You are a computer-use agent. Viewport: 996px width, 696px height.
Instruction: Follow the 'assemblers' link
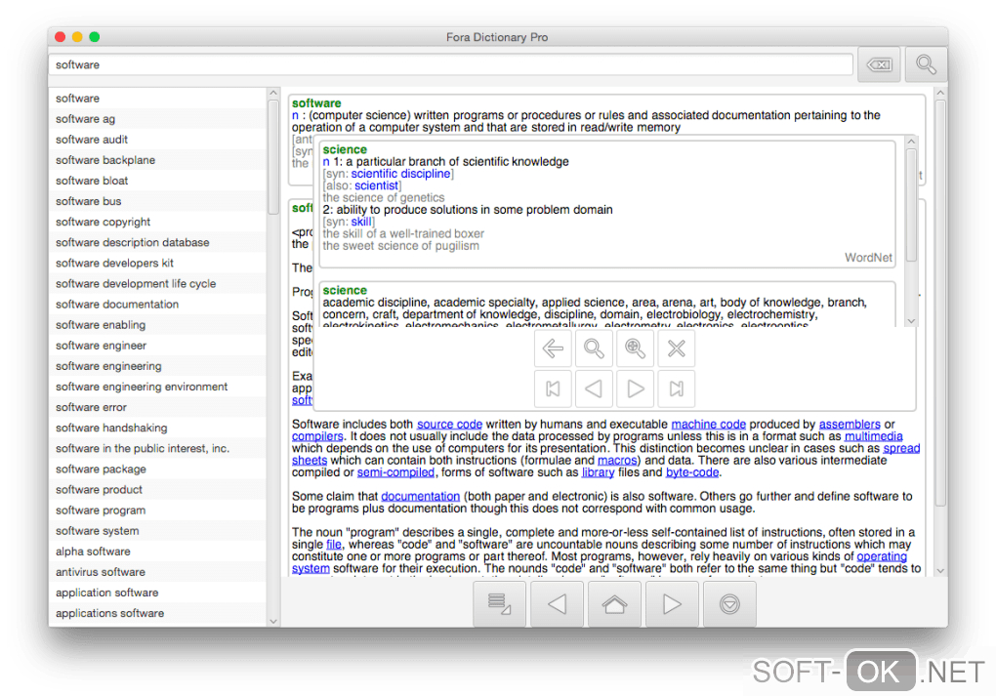tap(850, 425)
